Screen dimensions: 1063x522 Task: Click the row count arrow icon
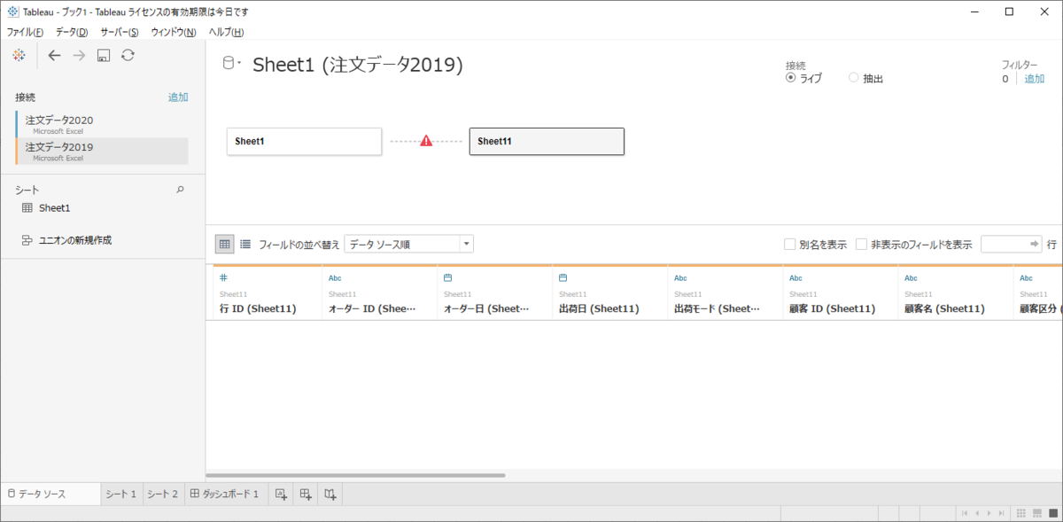(1034, 244)
